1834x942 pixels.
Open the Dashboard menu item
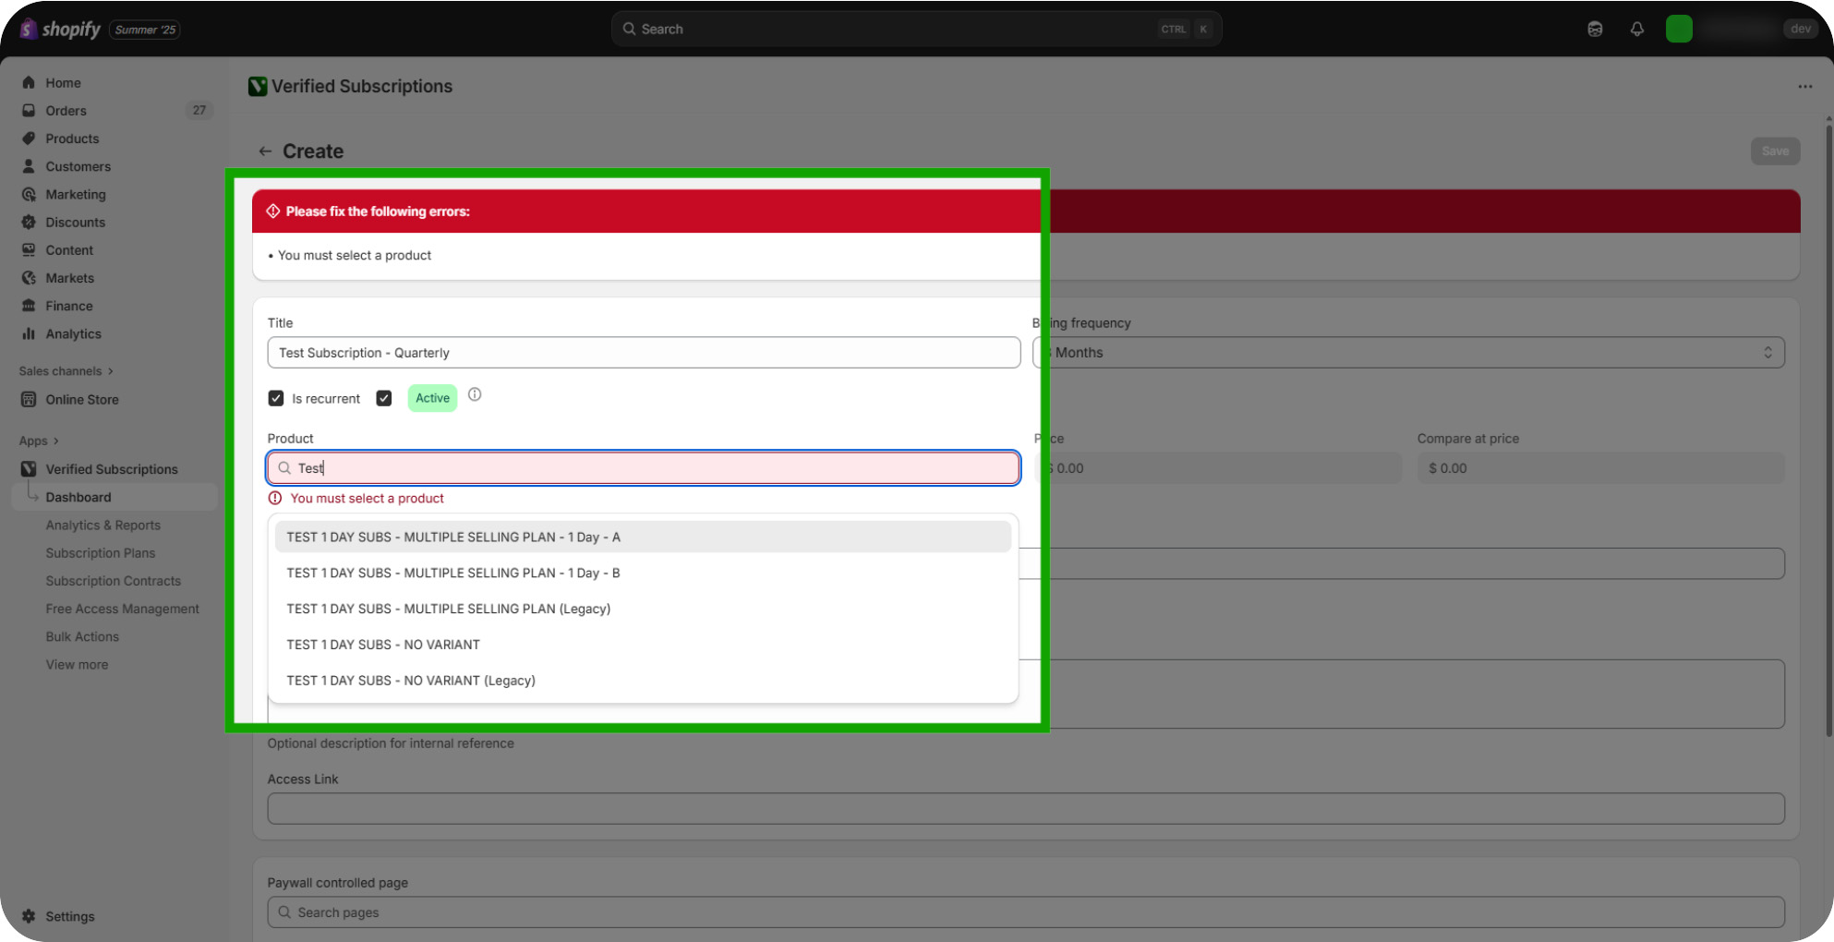115,497
